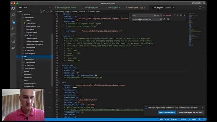Viewport: 217px width, 122px height.
Task: Switch to nfs-service.yaml tab
Action: point(92,7)
